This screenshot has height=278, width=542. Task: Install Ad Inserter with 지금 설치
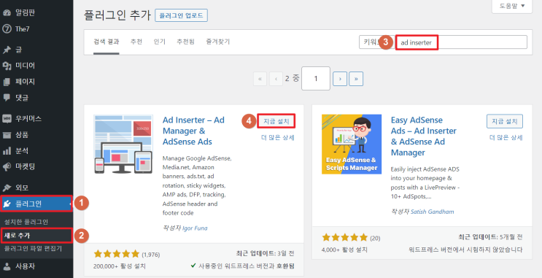point(276,121)
